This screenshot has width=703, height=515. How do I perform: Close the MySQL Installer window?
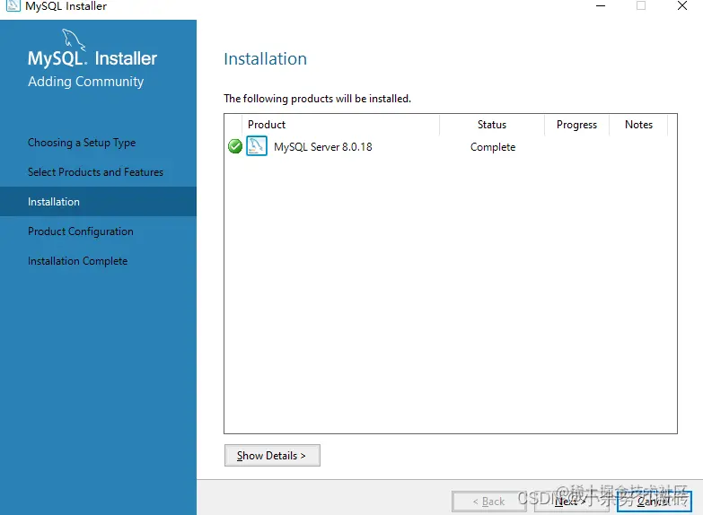682,5
